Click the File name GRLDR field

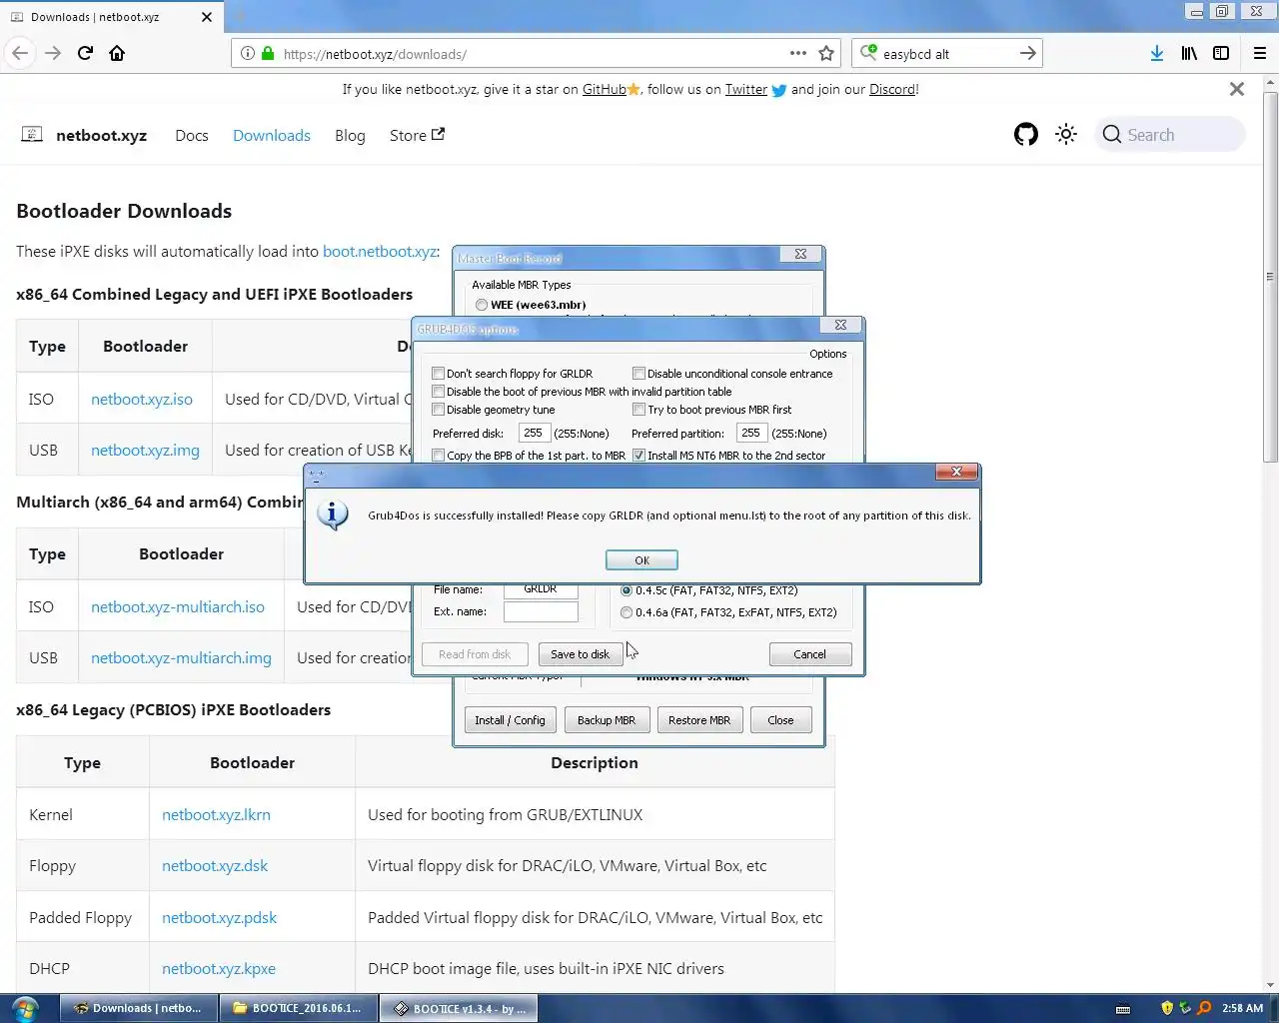(x=541, y=589)
